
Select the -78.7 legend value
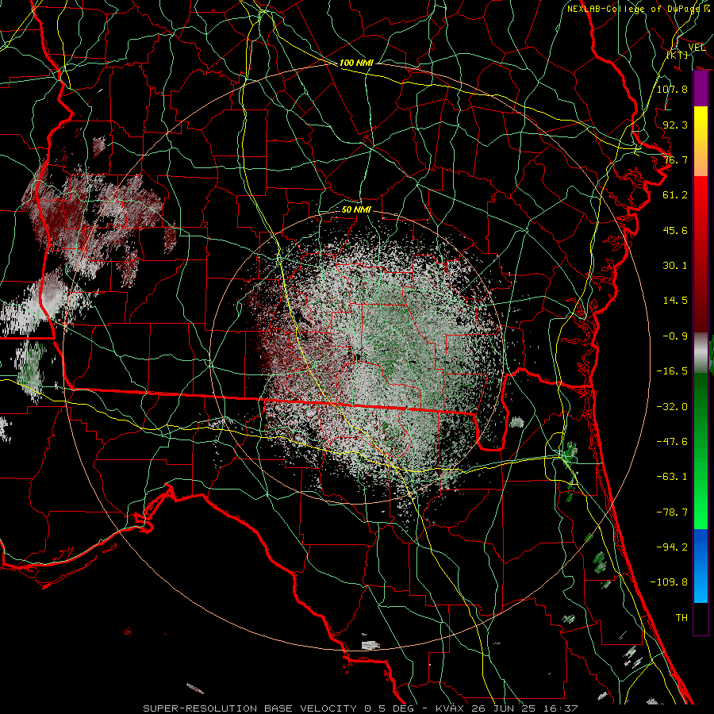coord(672,512)
